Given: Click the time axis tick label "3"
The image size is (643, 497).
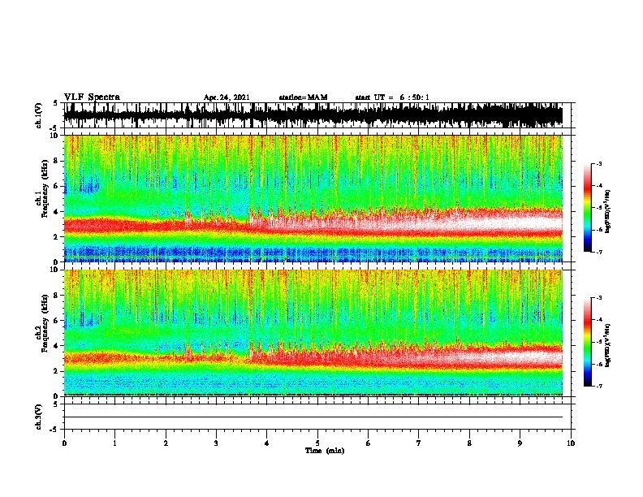Looking at the screenshot, I should [216, 443].
